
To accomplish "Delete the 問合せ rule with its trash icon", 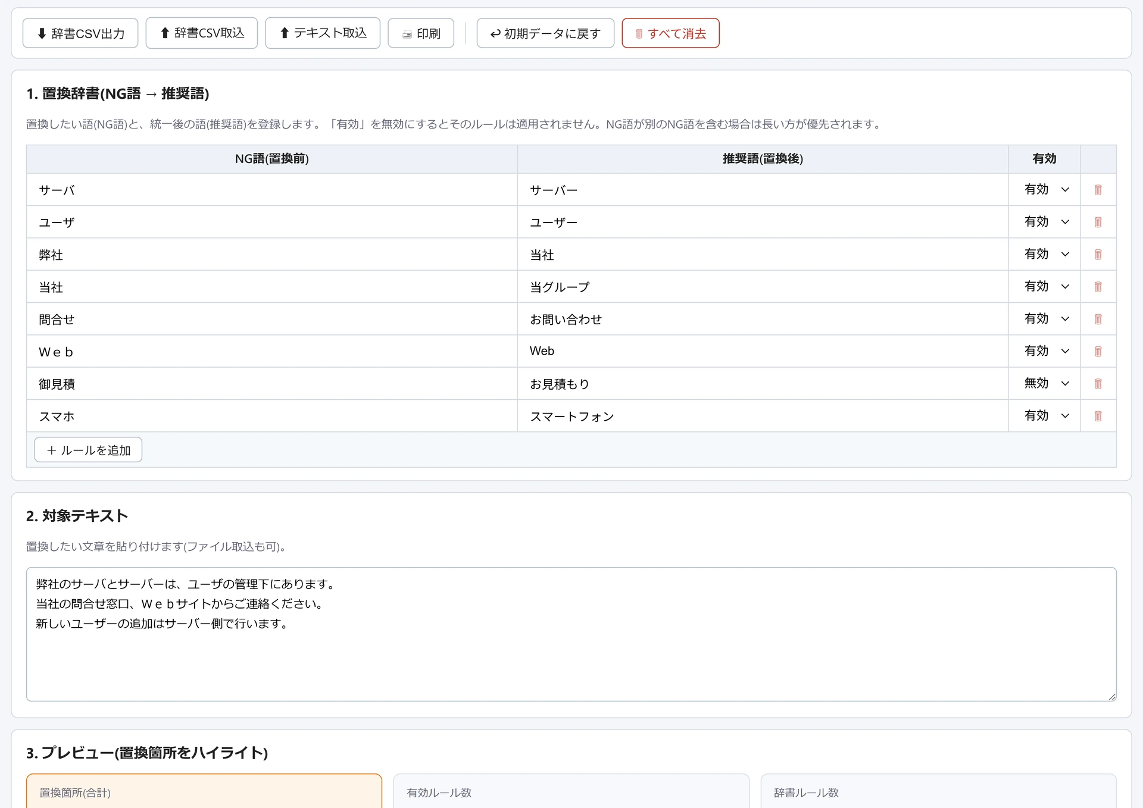I will [1098, 319].
